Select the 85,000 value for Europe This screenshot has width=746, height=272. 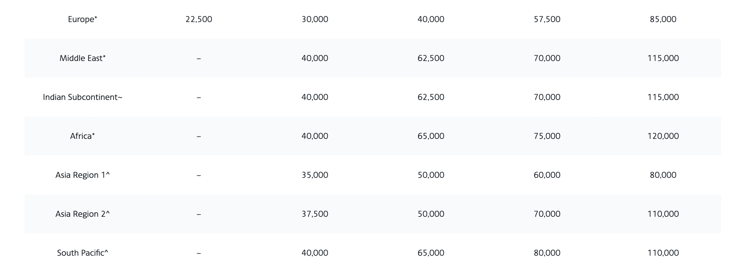point(663,19)
